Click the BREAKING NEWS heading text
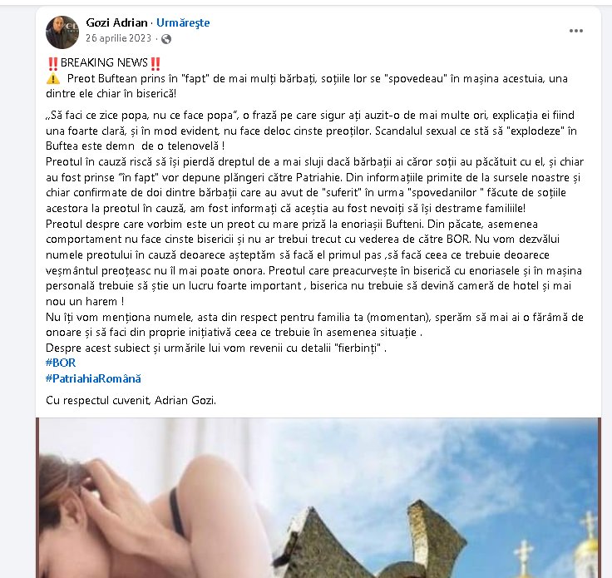This screenshot has height=578, width=612. [104, 63]
